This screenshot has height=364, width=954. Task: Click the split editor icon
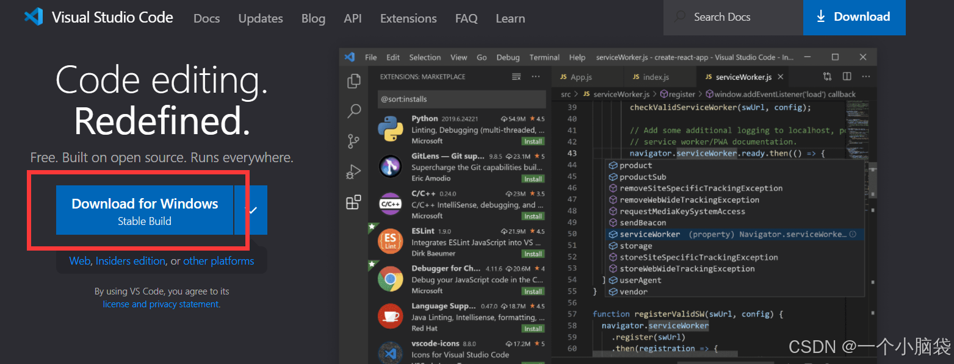pyautogui.click(x=847, y=77)
